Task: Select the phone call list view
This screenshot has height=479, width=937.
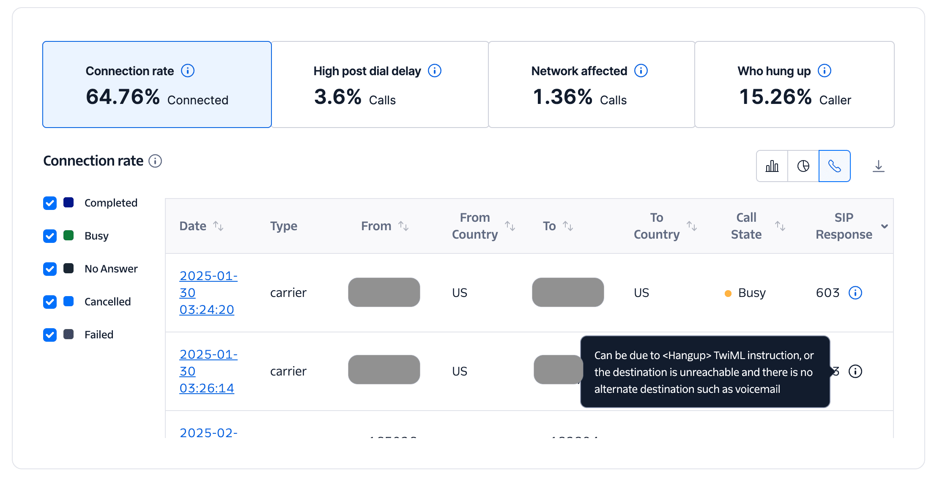Action: (x=835, y=166)
